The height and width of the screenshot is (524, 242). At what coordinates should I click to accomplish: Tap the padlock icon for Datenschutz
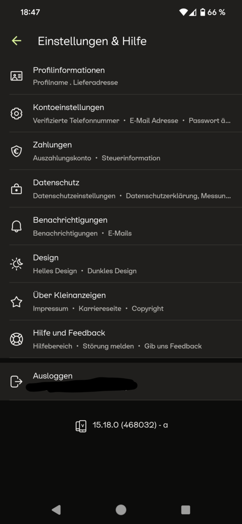(16, 189)
